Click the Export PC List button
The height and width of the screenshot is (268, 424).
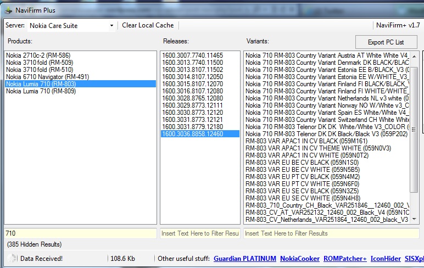tap(386, 42)
